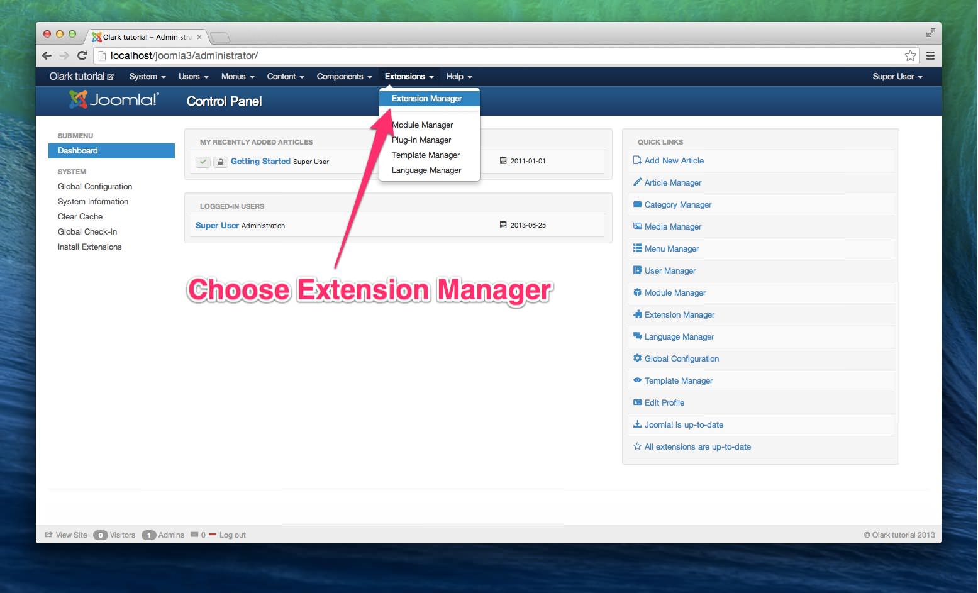This screenshot has width=978, height=593.
Task: Choose Extension Manager from the Extensions menu
Action: [427, 98]
